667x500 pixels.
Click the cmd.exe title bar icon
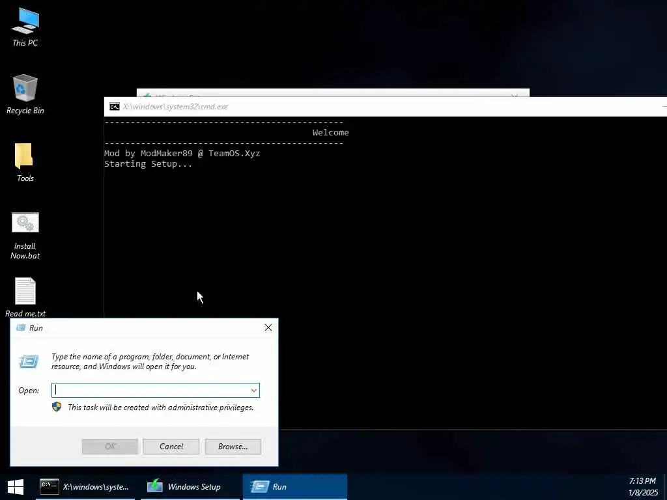115,107
